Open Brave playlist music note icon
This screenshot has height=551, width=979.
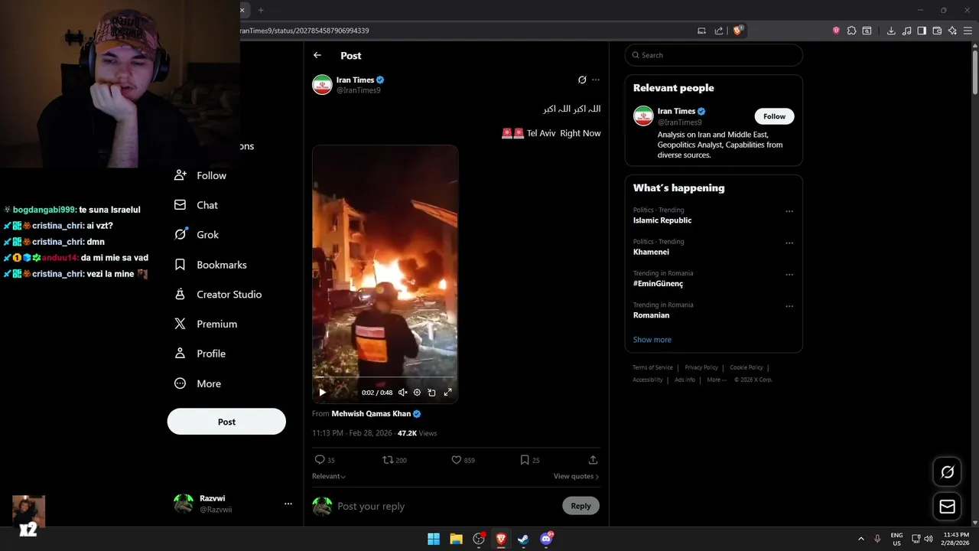pyautogui.click(x=906, y=31)
